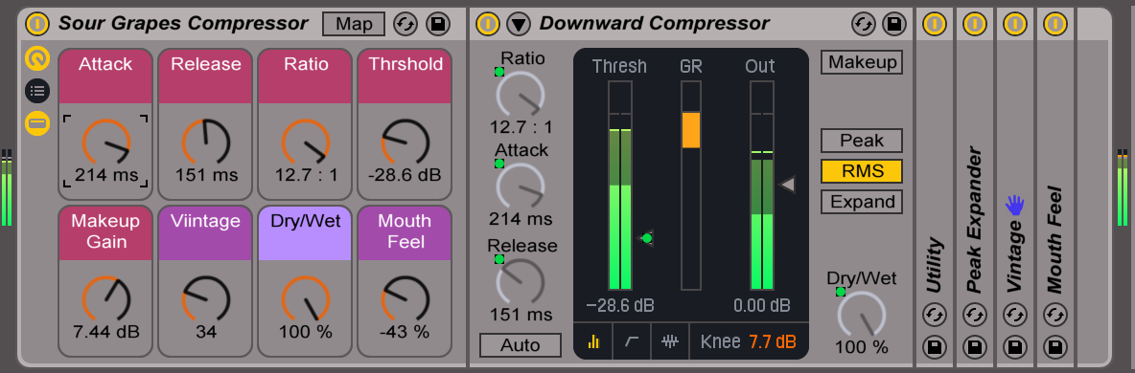Show the rack chain list
The height and width of the screenshot is (373, 1135).
pos(37,90)
